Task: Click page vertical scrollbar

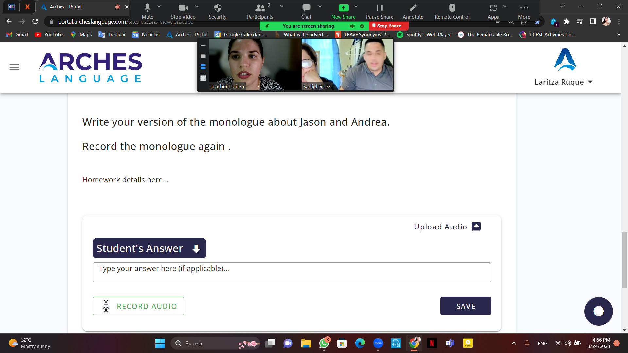Action: click(x=624, y=260)
